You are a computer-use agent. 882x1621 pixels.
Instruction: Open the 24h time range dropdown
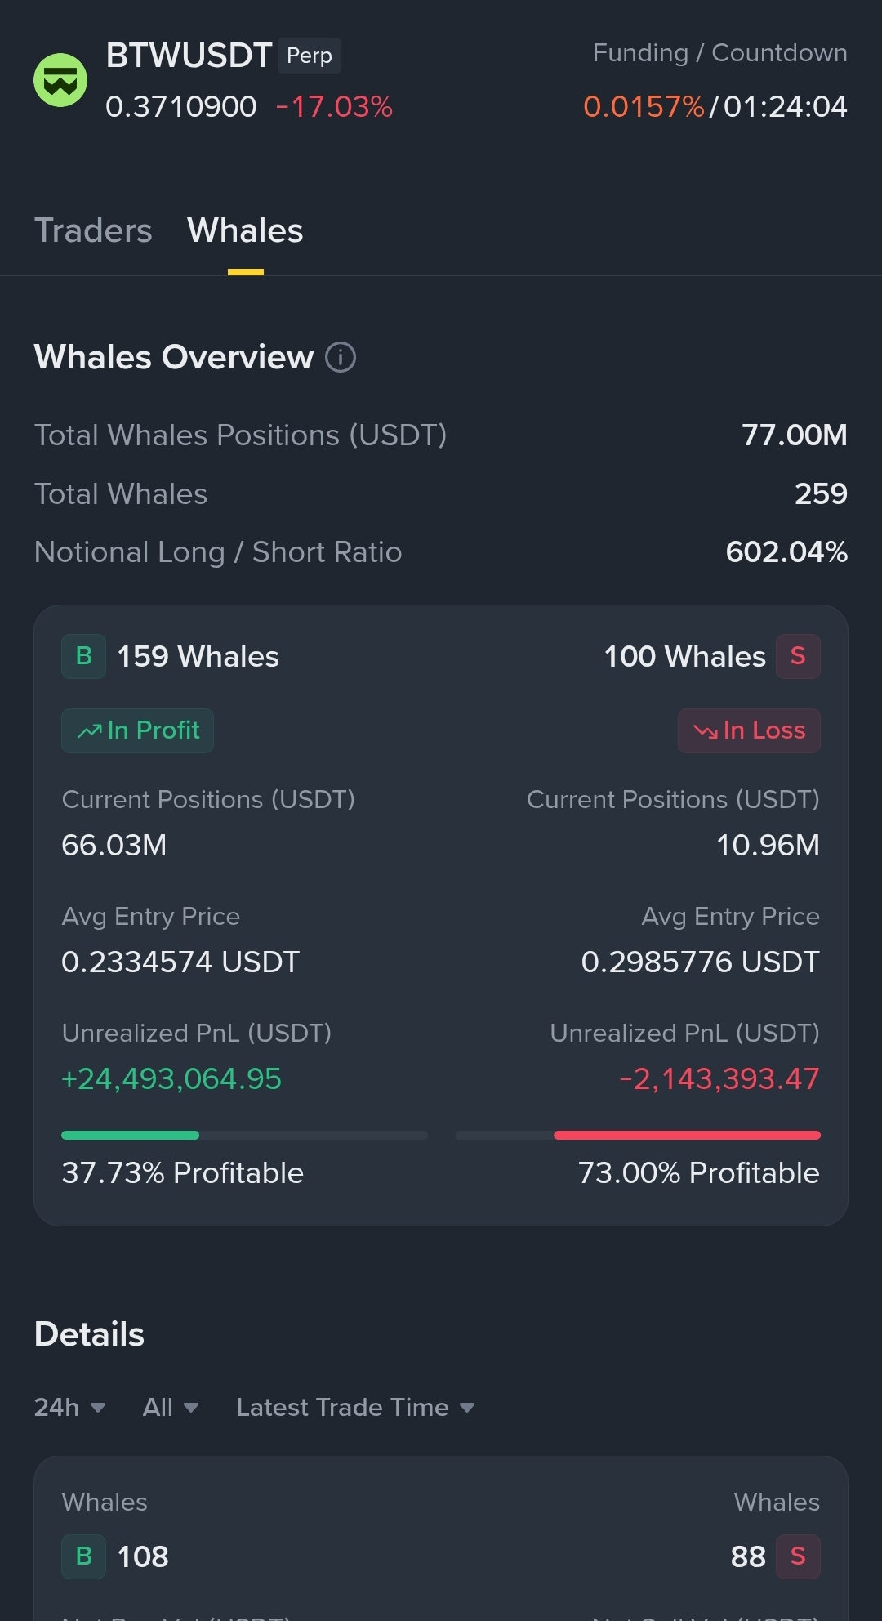pyautogui.click(x=70, y=1407)
